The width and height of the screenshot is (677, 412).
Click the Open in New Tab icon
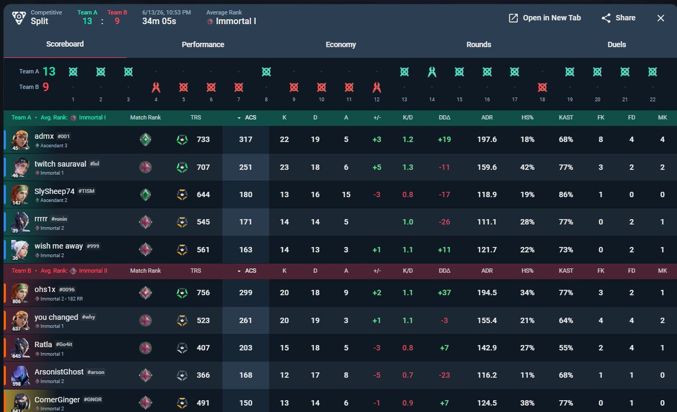(513, 18)
